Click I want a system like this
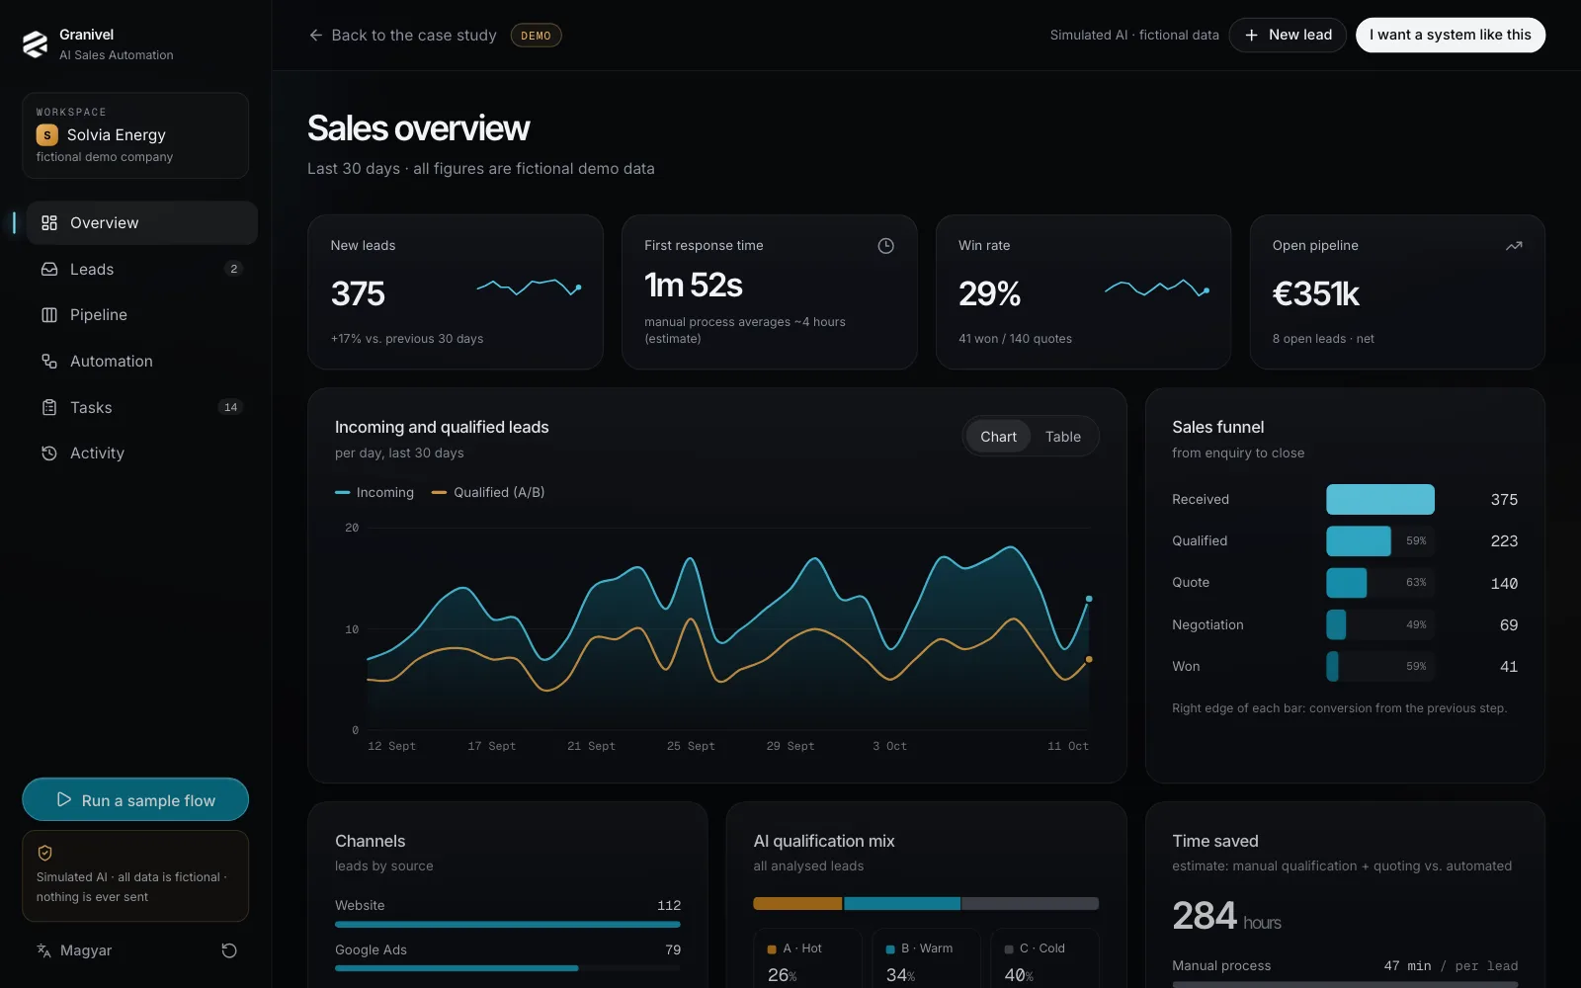Image resolution: width=1581 pixels, height=988 pixels. (x=1451, y=36)
